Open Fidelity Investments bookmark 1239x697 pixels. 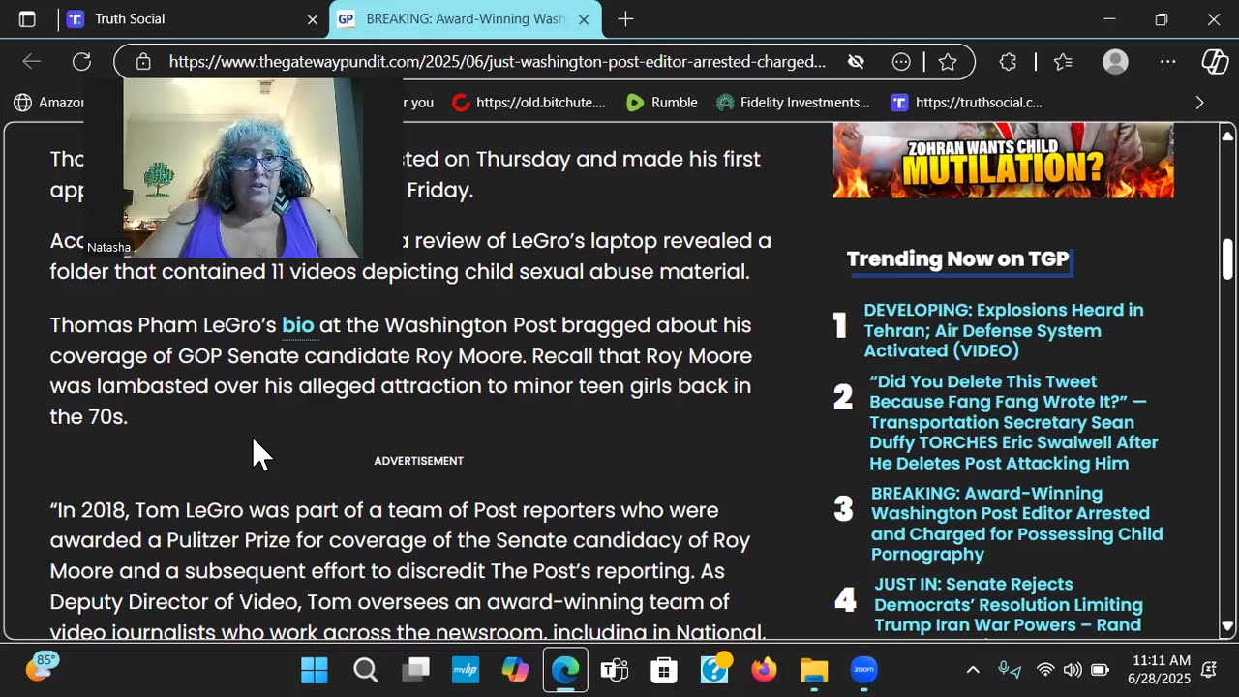pyautogui.click(x=793, y=103)
